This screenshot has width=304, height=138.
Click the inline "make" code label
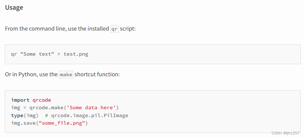click(66, 74)
